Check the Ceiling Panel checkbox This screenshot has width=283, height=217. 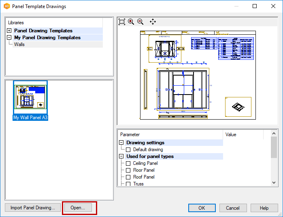click(x=128, y=163)
